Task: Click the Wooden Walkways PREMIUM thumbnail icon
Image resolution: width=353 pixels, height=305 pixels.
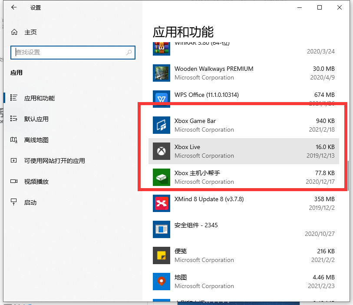Action: [162, 73]
